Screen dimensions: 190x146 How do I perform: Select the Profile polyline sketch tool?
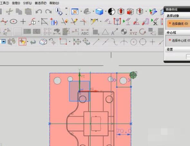[x=4, y=21]
